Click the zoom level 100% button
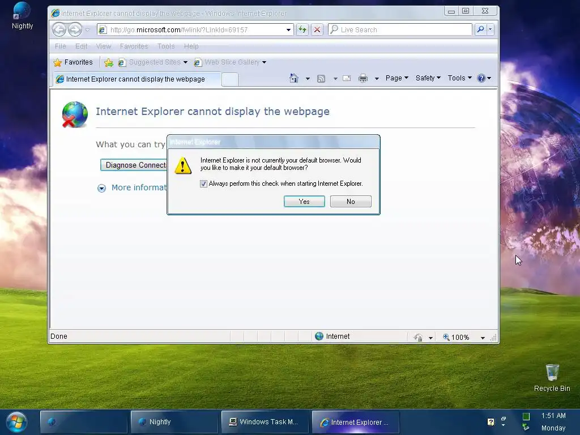 (456, 338)
